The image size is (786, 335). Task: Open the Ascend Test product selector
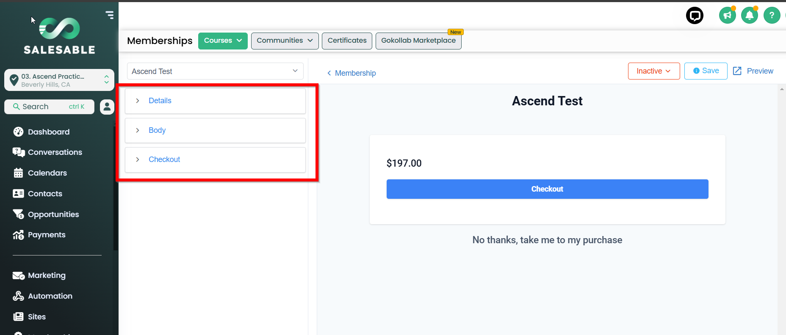(x=215, y=71)
